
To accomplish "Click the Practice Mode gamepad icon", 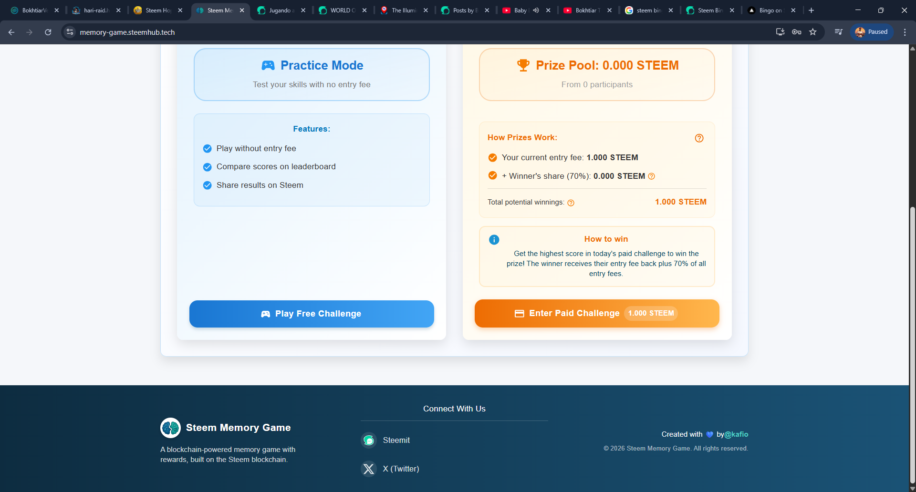I will coord(268,65).
